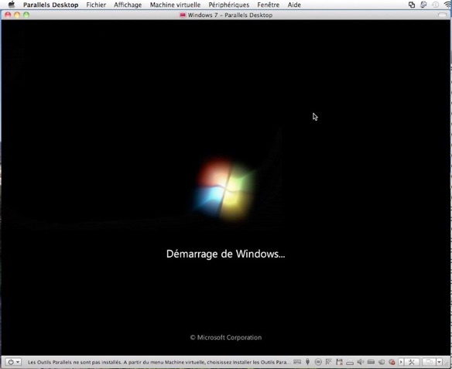Expand the power button dropdown
This screenshot has width=452, height=369.
click(x=14, y=362)
